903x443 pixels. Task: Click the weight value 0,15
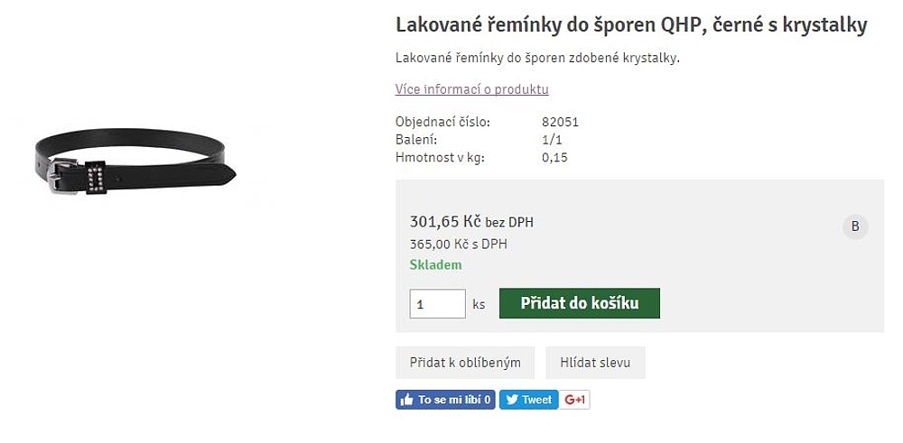point(554,158)
